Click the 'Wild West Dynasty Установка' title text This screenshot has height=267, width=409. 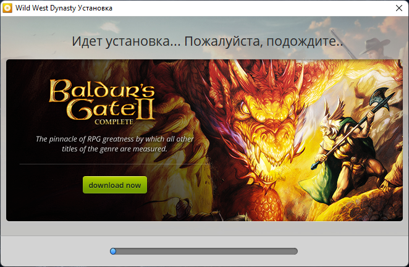tap(64, 8)
